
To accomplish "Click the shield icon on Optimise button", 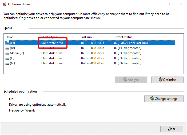I will 160,80.
